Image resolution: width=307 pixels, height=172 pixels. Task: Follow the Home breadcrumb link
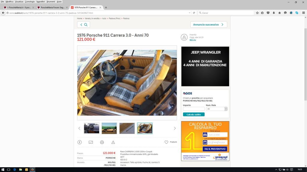[79, 19]
